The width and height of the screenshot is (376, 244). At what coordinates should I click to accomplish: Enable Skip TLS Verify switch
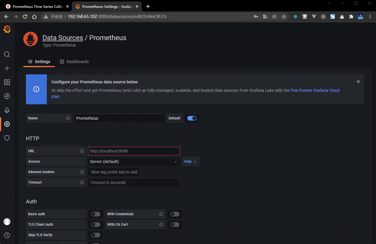(x=96, y=235)
